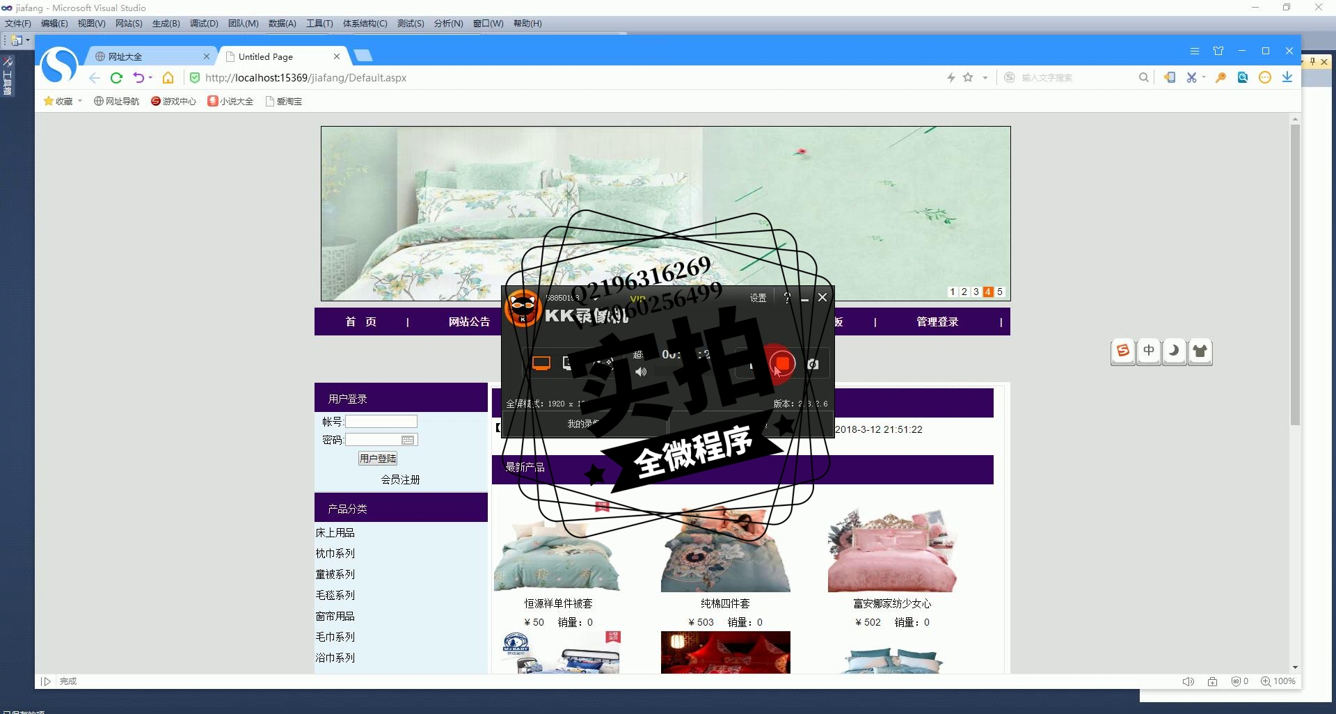The width and height of the screenshot is (1336, 714).
Task: Open the browser downloads icon
Action: click(1287, 77)
